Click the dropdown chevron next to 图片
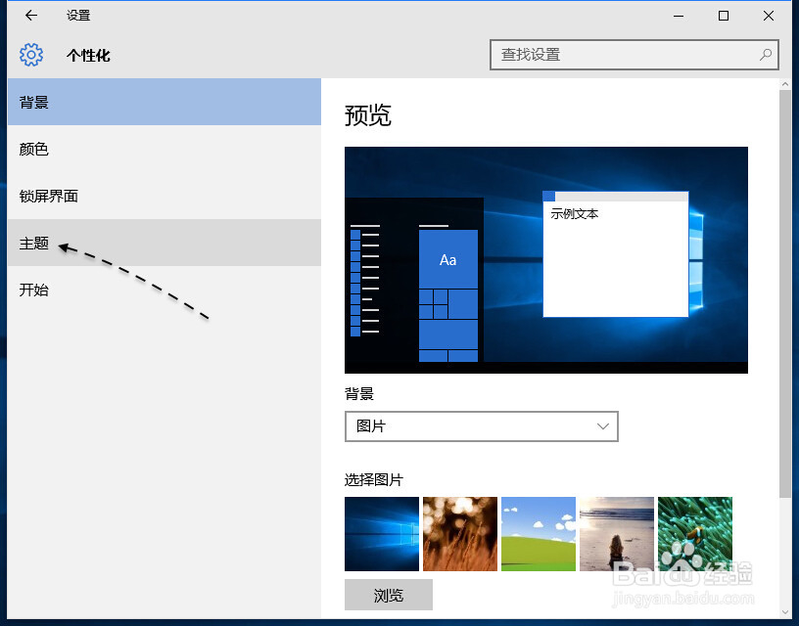799x626 pixels. 604,426
